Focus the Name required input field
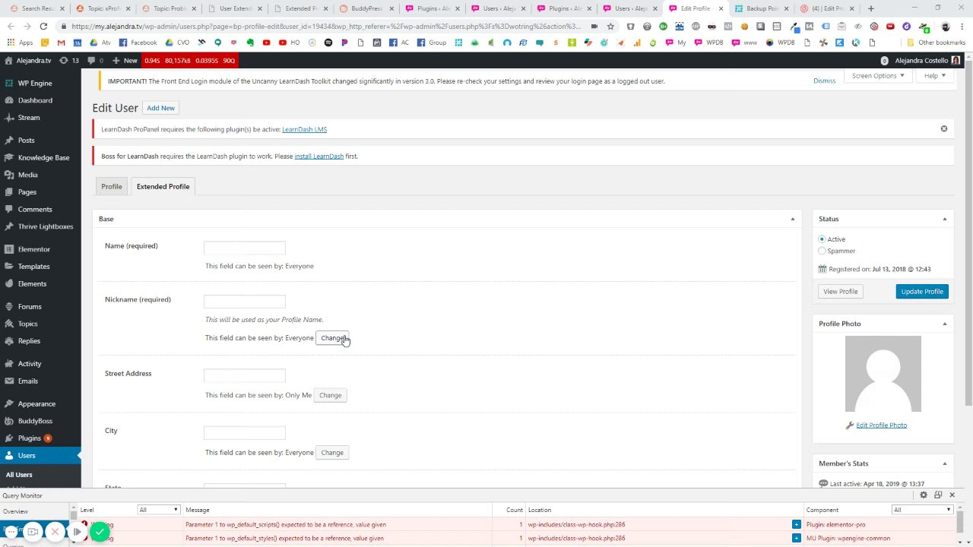973x547 pixels. coord(245,248)
